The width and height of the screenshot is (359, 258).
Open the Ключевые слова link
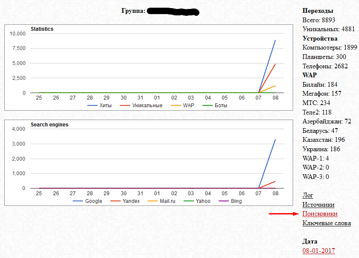(326, 223)
